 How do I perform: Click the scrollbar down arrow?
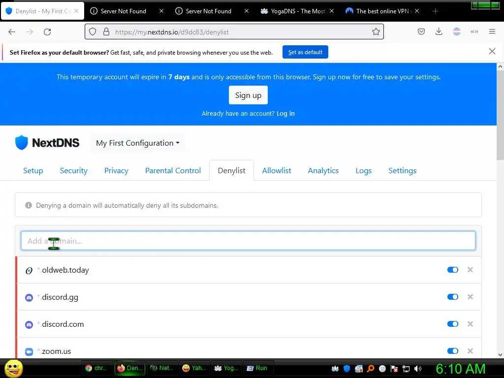[500, 354]
